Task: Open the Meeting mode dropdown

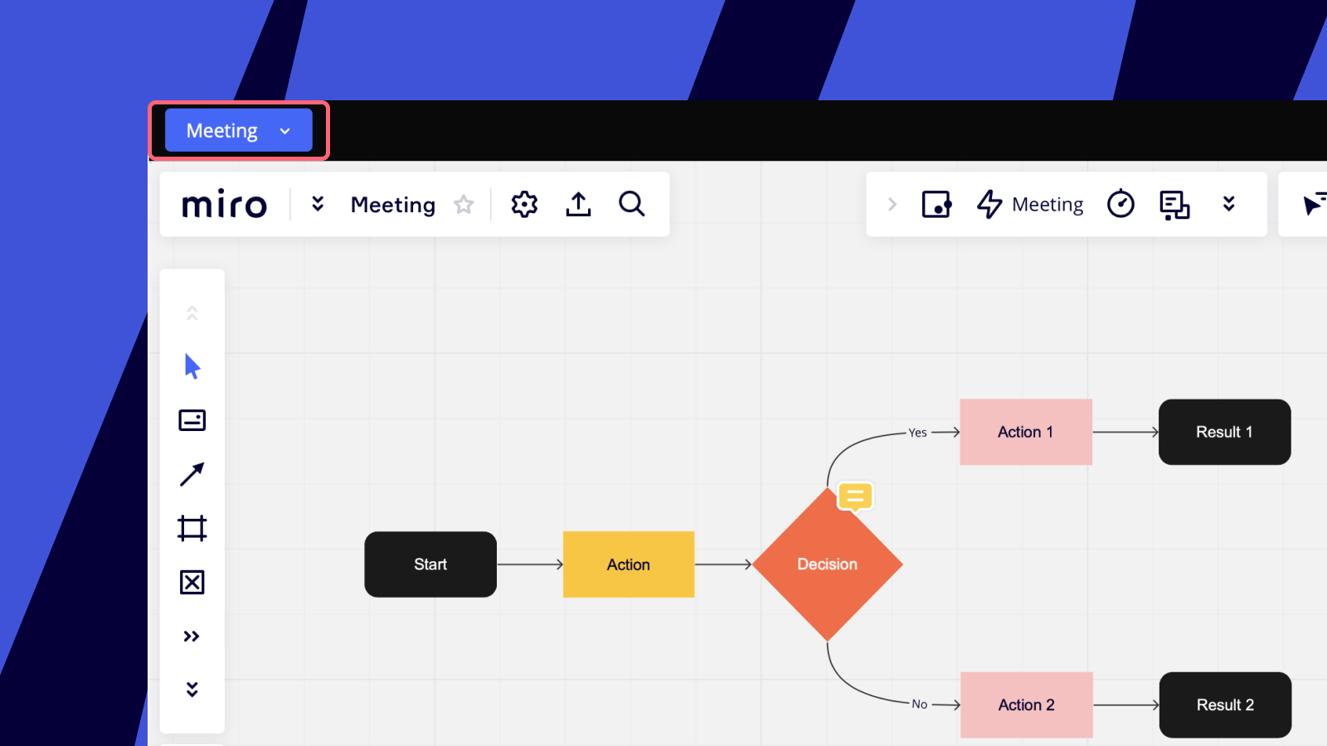Action: point(239,131)
